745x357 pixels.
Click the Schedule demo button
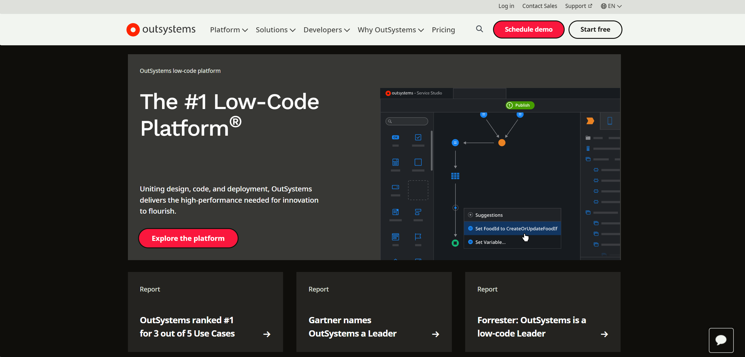point(528,29)
